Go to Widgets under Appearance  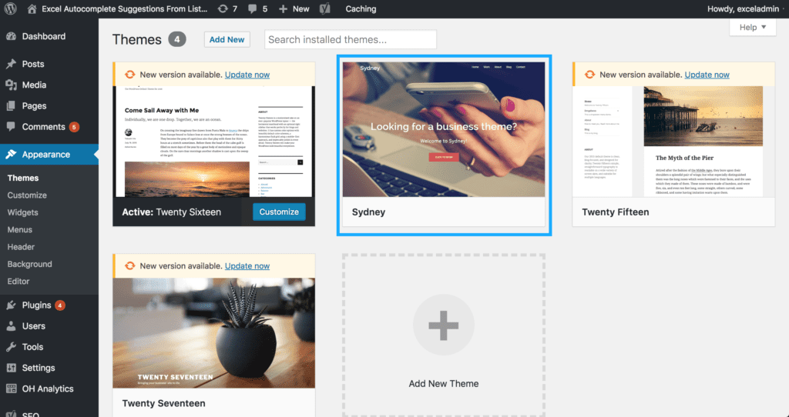click(x=22, y=212)
